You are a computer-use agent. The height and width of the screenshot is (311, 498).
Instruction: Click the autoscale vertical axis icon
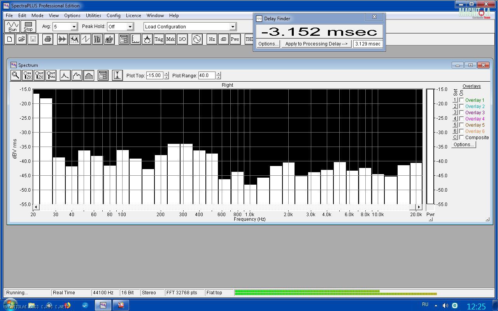117,75
